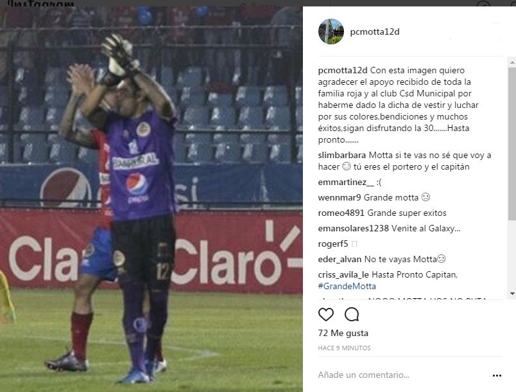Open the romeo4891 commenter profile

[x=341, y=213]
